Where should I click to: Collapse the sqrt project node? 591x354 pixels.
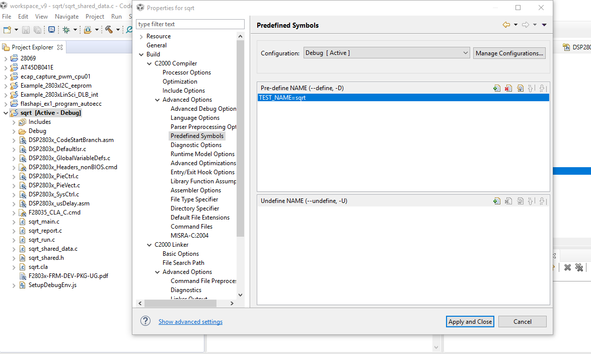click(x=6, y=113)
